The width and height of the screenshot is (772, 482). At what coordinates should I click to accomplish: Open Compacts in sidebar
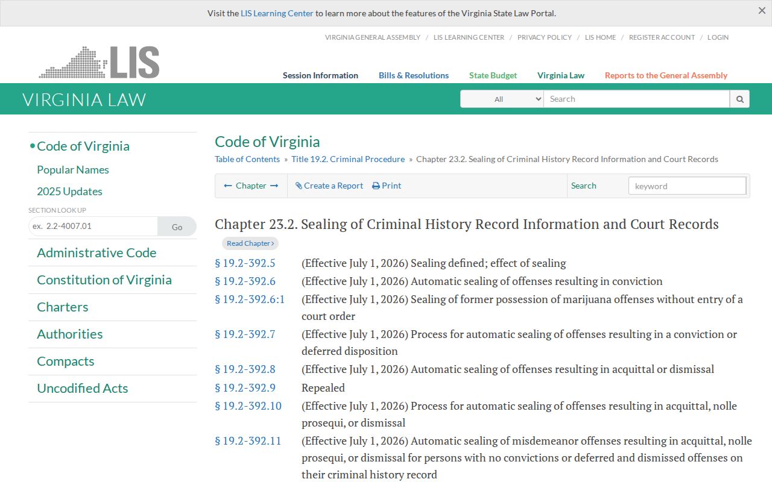tap(66, 361)
